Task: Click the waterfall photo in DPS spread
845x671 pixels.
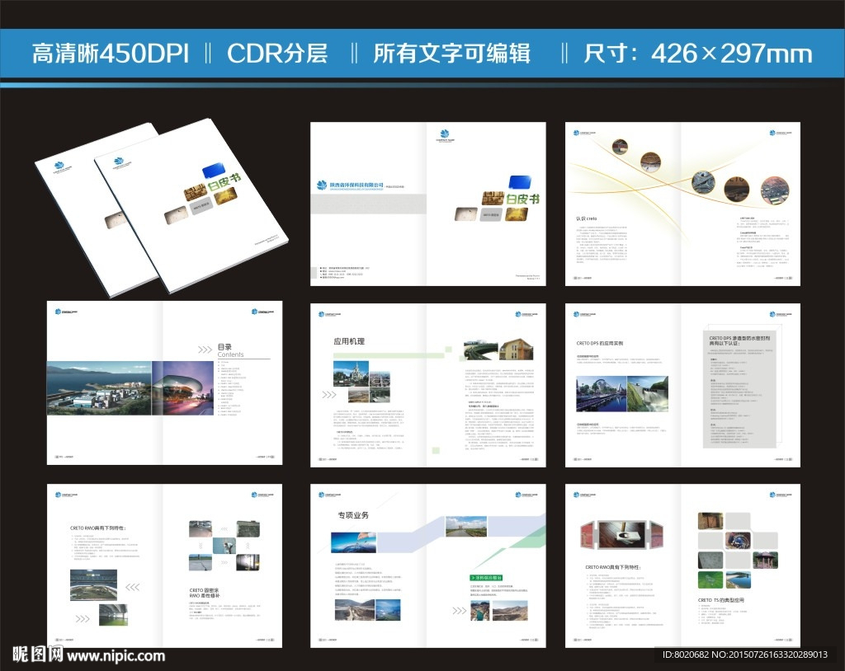Action: click(x=647, y=394)
